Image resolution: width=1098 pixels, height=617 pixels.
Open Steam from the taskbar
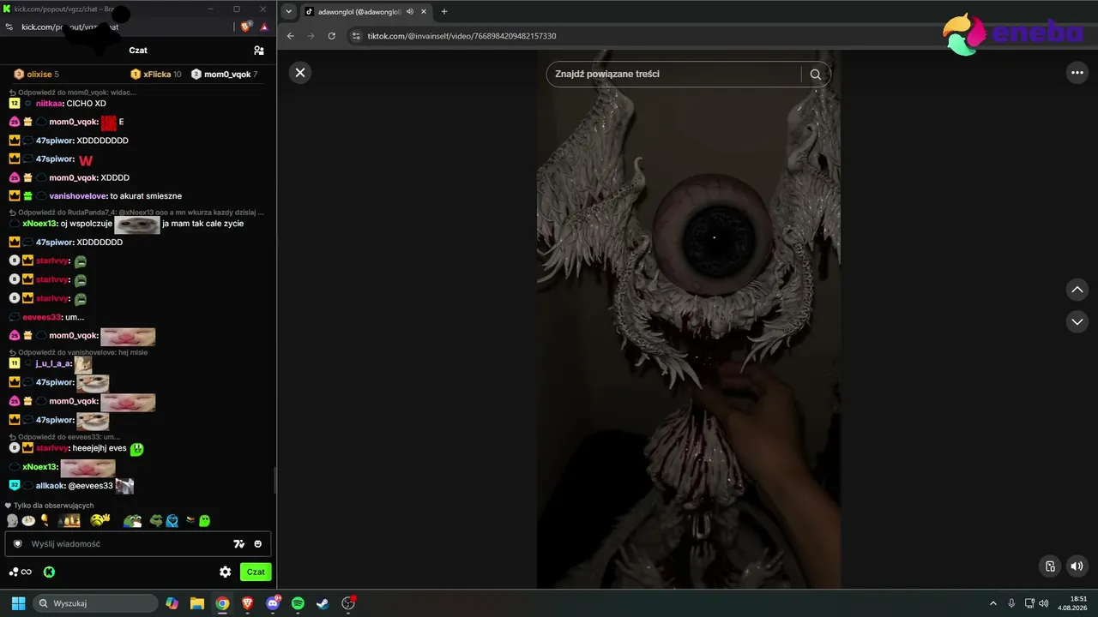[323, 603]
